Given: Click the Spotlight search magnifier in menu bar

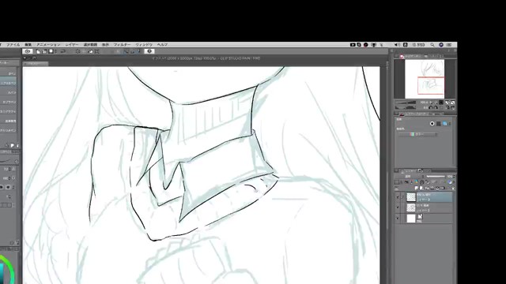Looking at the screenshot, I should click(432, 45).
